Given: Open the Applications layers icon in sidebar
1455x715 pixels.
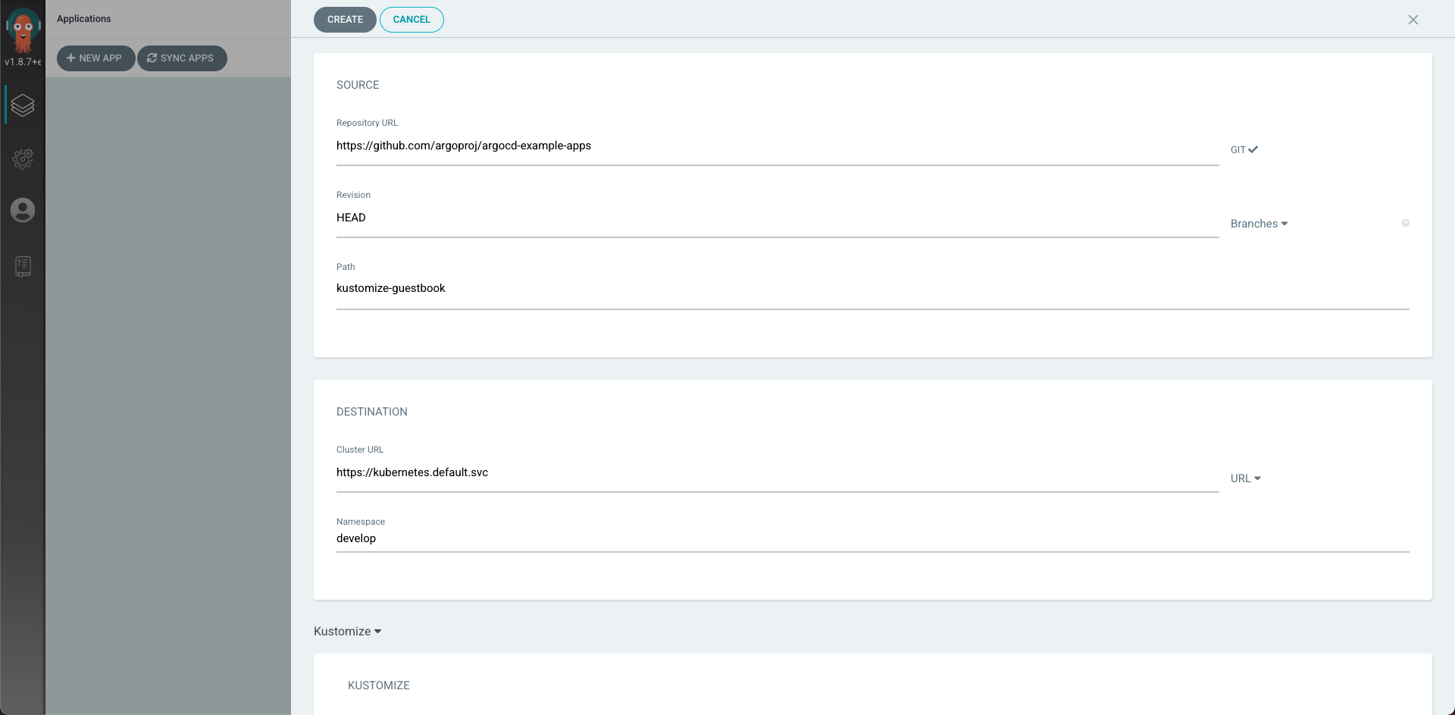Looking at the screenshot, I should (23, 105).
